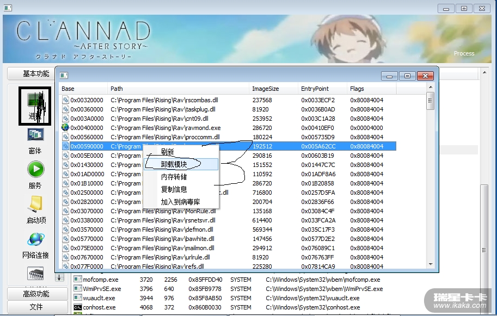Image resolution: width=497 pixels, height=316 pixels.
Task: Click module icon of mailmon.dll row
Action: tap(65, 248)
